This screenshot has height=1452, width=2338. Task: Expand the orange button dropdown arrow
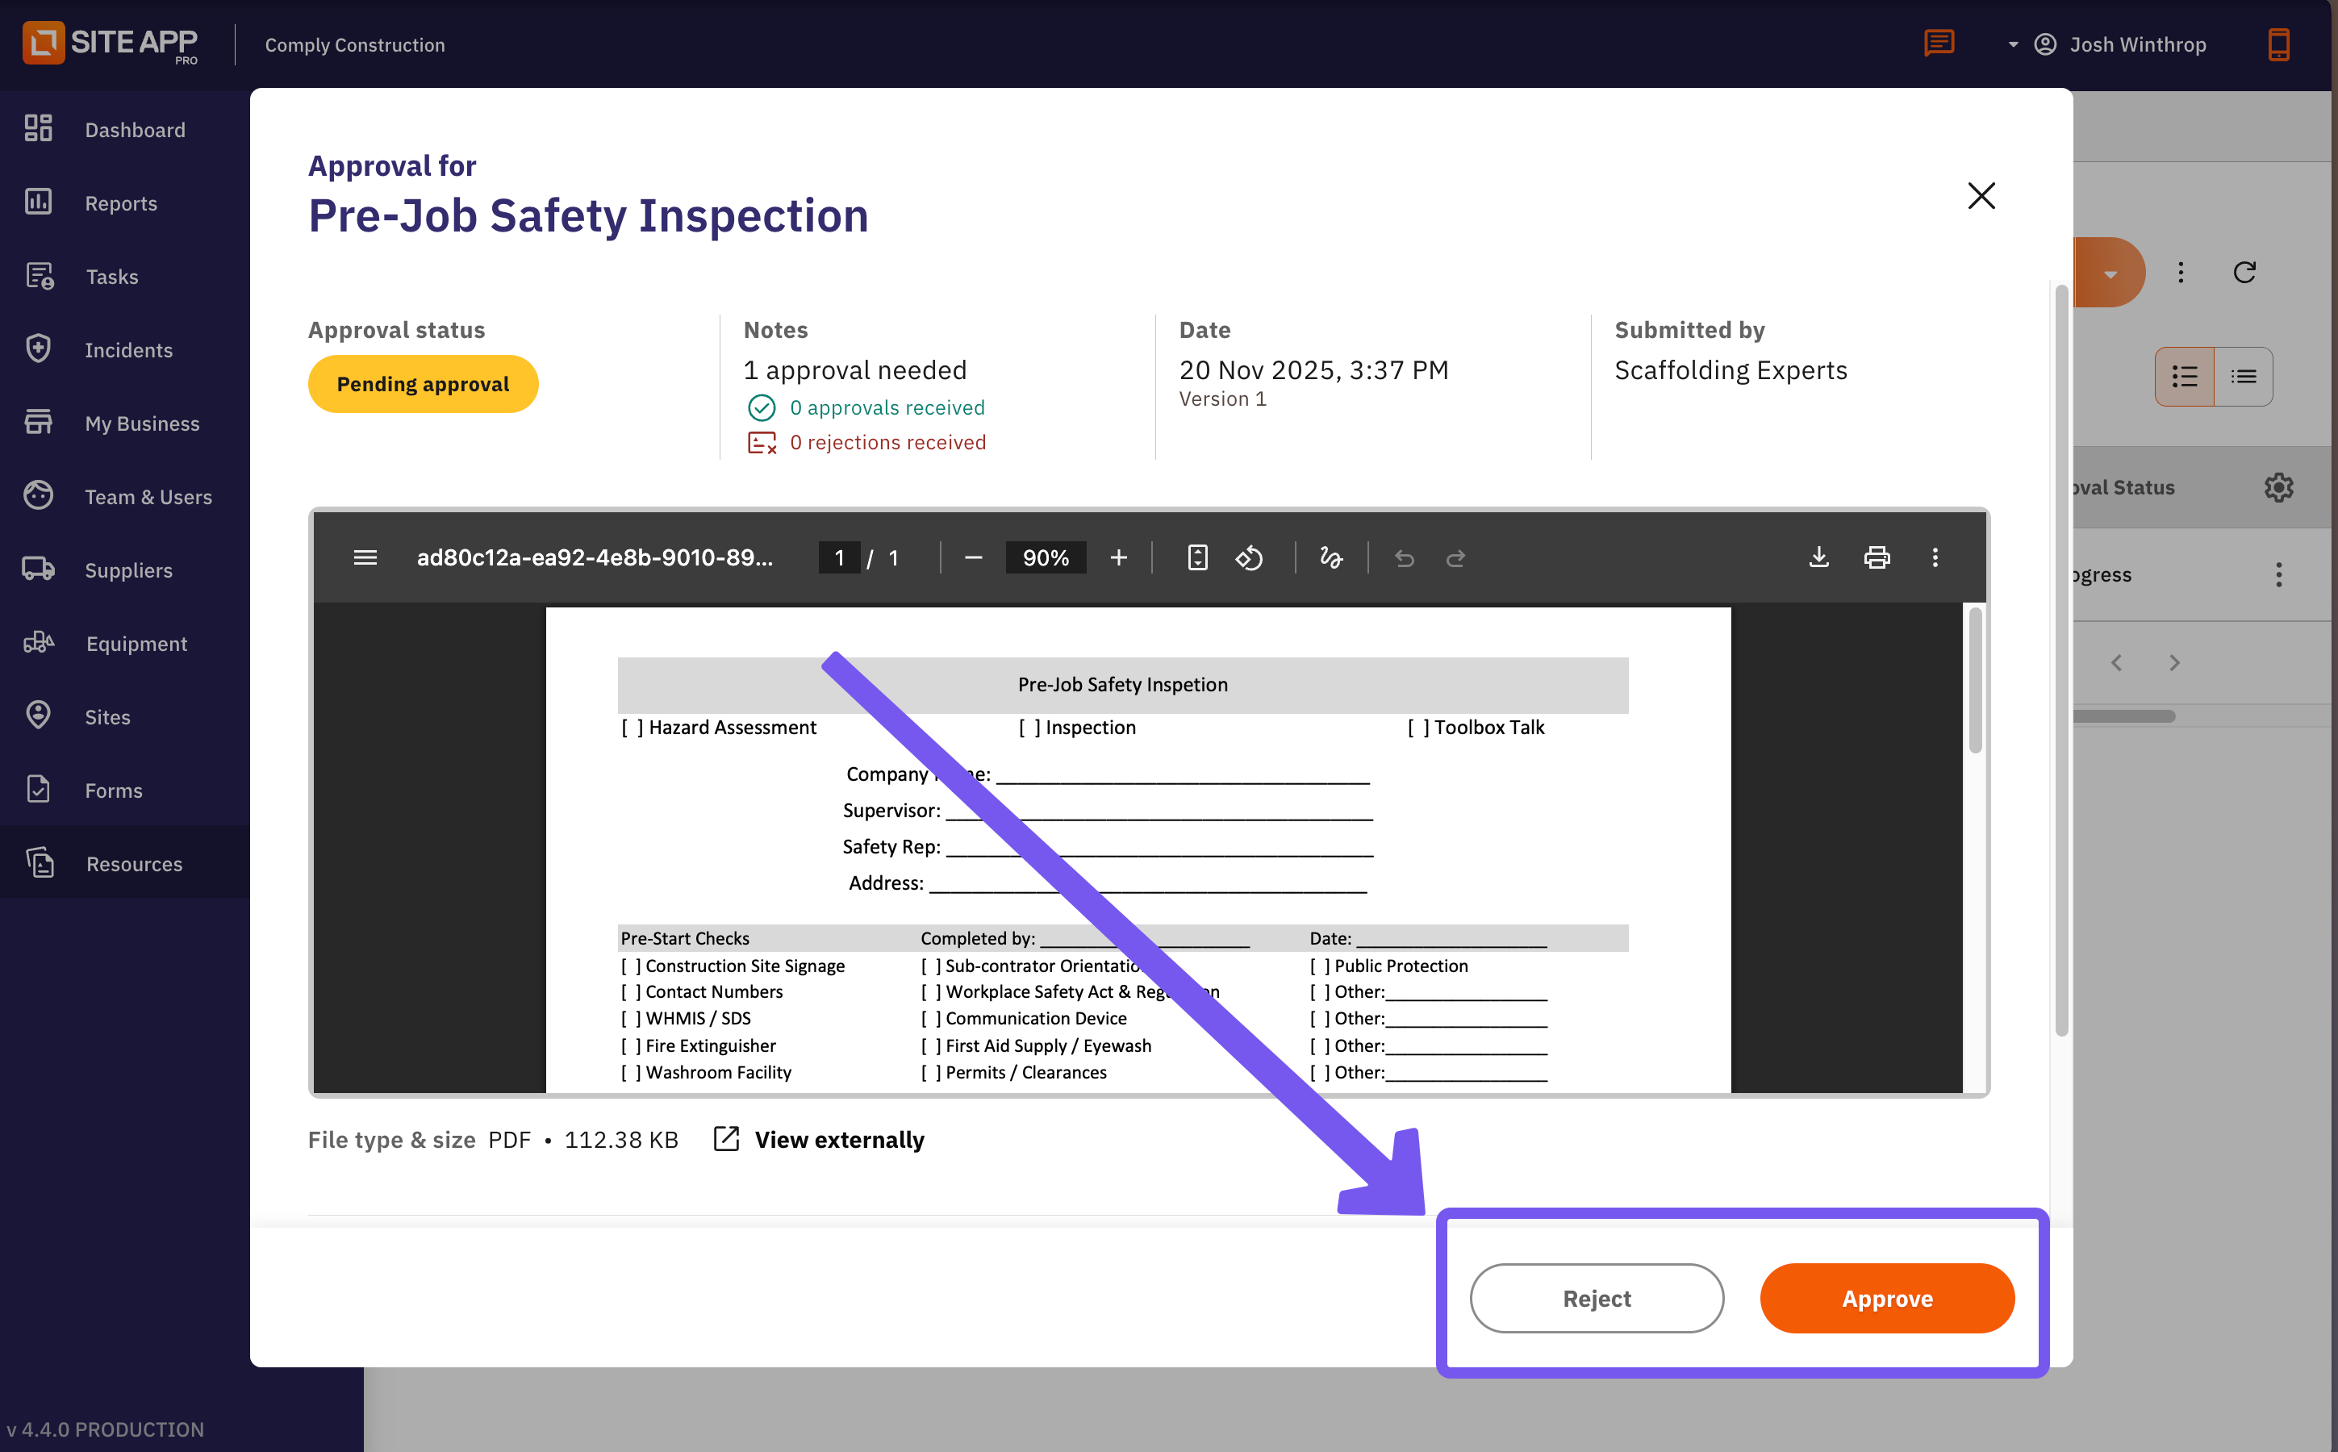[2110, 273]
